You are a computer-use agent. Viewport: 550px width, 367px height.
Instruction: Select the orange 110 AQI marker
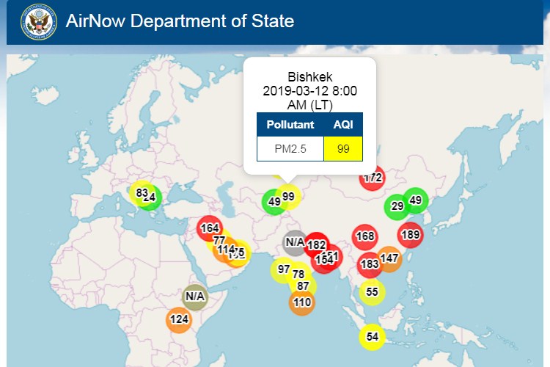click(301, 302)
